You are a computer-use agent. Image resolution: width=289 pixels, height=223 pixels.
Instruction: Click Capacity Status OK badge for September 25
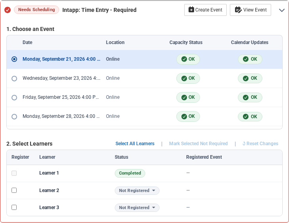click(188, 97)
